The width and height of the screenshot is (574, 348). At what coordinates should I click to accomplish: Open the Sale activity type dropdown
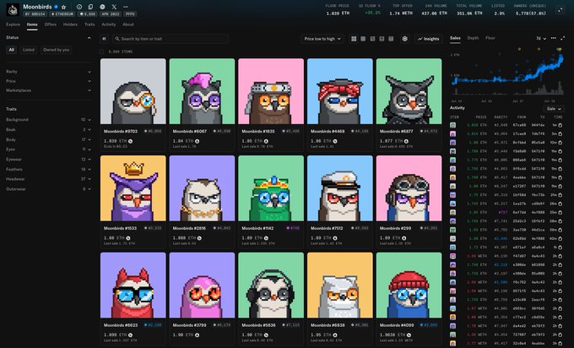click(x=553, y=109)
